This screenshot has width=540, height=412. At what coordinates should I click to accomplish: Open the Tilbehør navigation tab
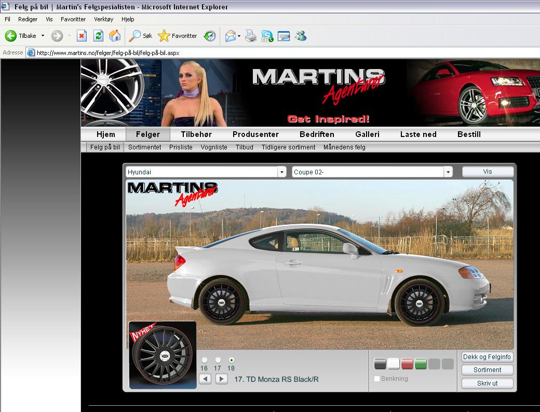tap(196, 134)
